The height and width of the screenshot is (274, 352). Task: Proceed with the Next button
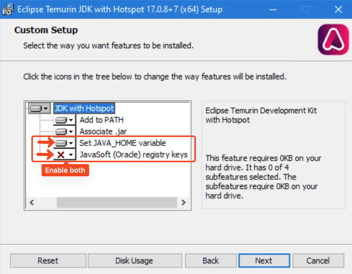(264, 260)
